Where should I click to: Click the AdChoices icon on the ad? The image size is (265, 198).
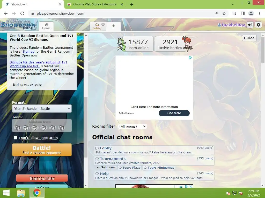click(x=190, y=58)
